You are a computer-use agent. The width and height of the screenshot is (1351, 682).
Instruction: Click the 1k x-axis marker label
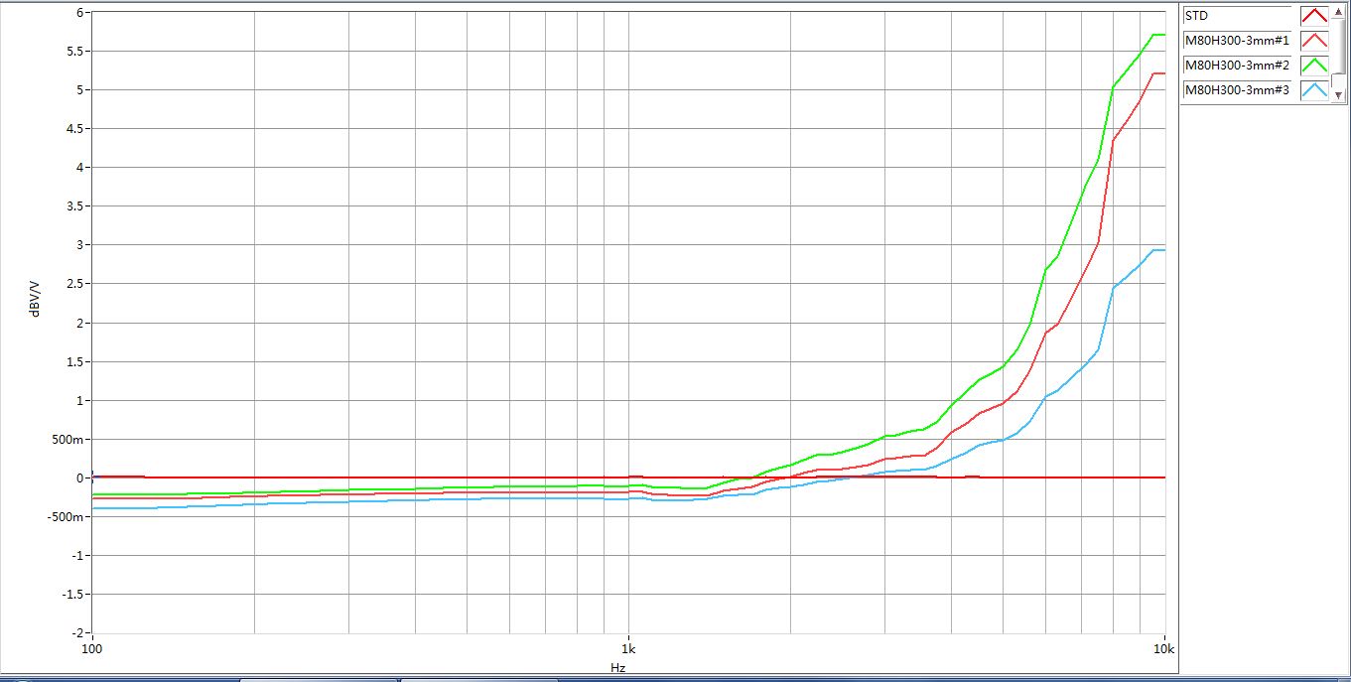click(x=627, y=648)
